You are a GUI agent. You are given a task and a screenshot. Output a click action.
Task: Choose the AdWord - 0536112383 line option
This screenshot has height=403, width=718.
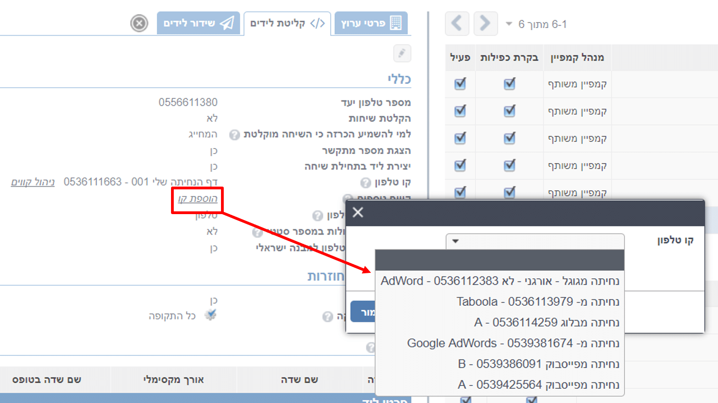[500, 281]
